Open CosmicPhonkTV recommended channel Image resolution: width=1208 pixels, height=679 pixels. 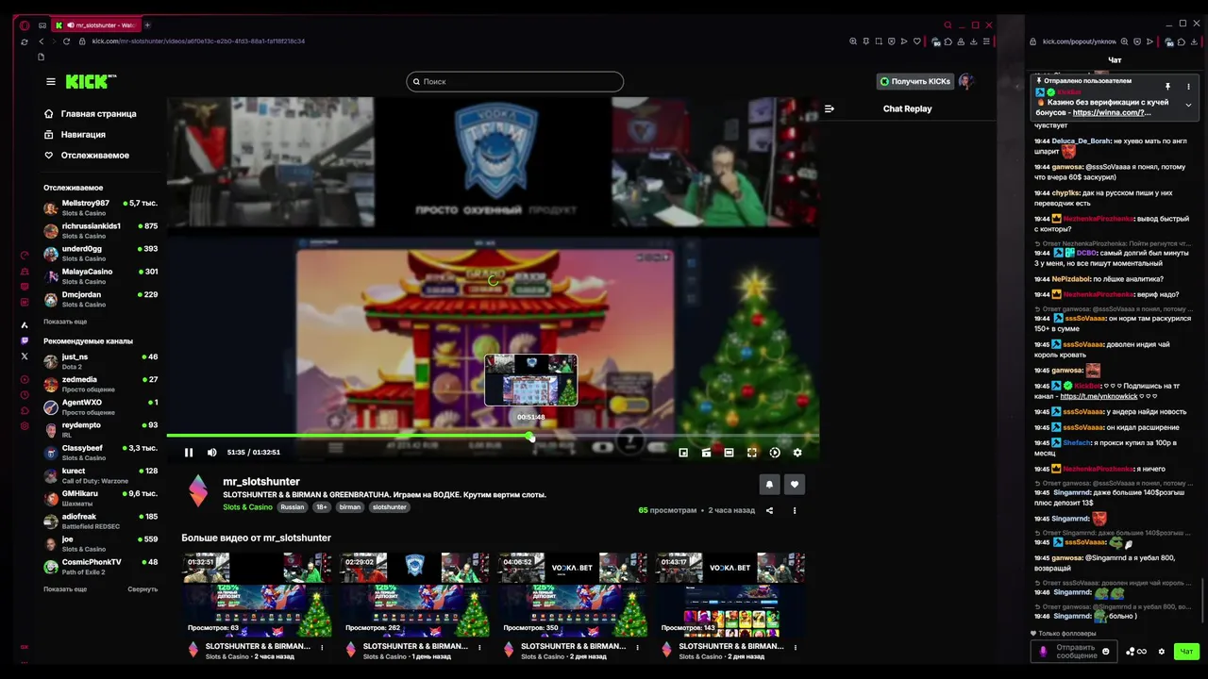[x=101, y=567]
